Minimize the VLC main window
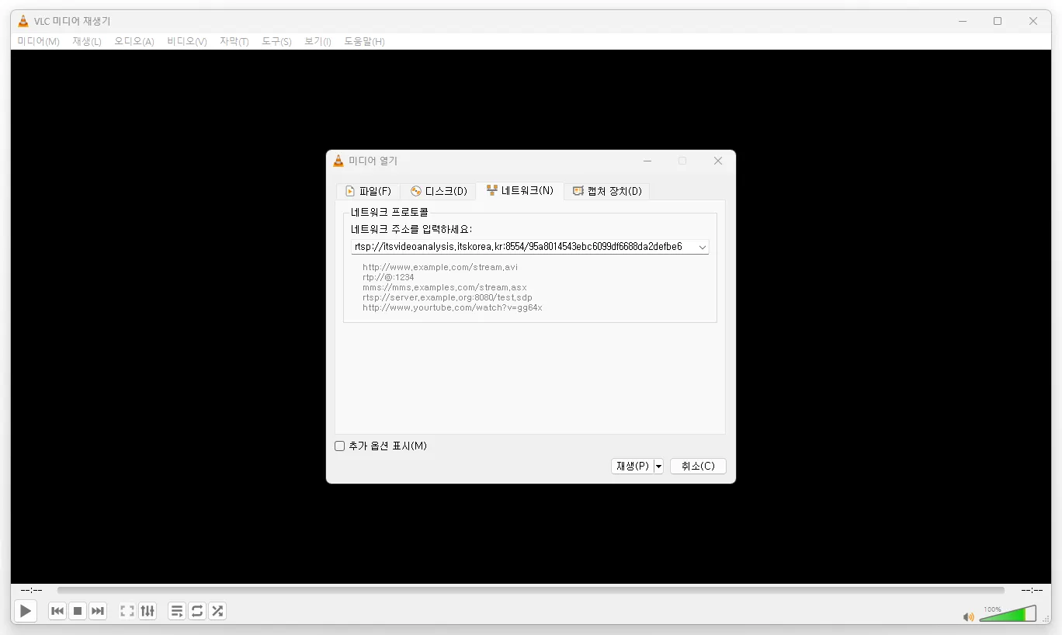1062x635 pixels. click(x=962, y=21)
